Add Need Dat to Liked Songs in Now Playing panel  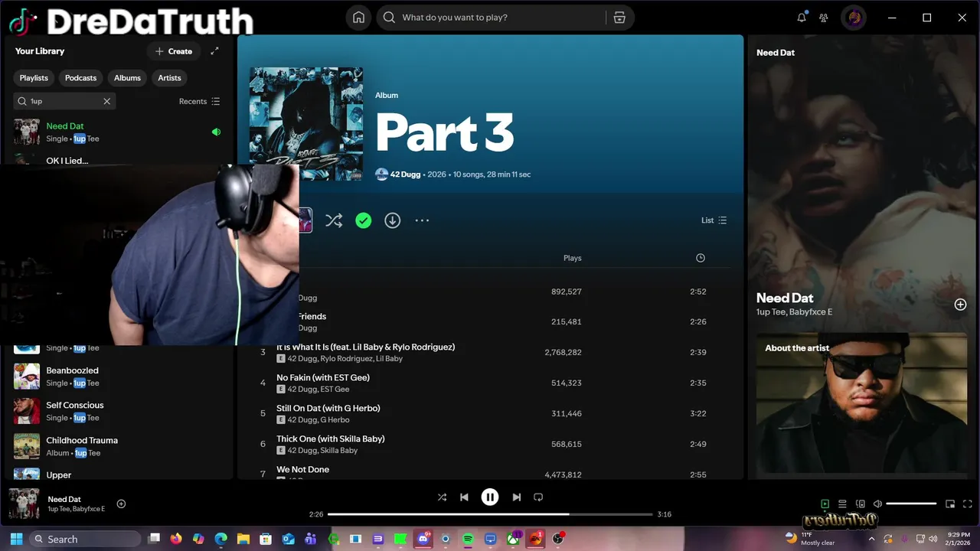pos(960,305)
